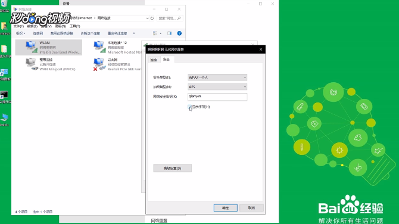
Task: Open the Organize dropdown menu
Action: [21, 33]
